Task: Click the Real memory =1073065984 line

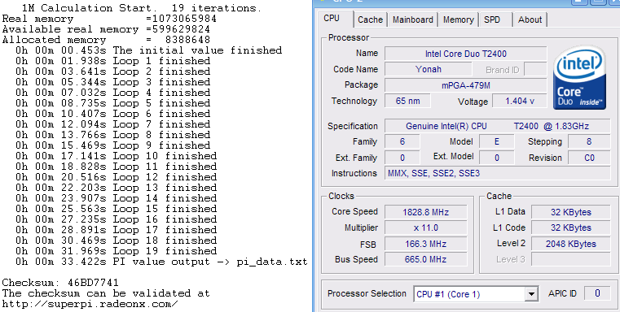Action: (109, 19)
